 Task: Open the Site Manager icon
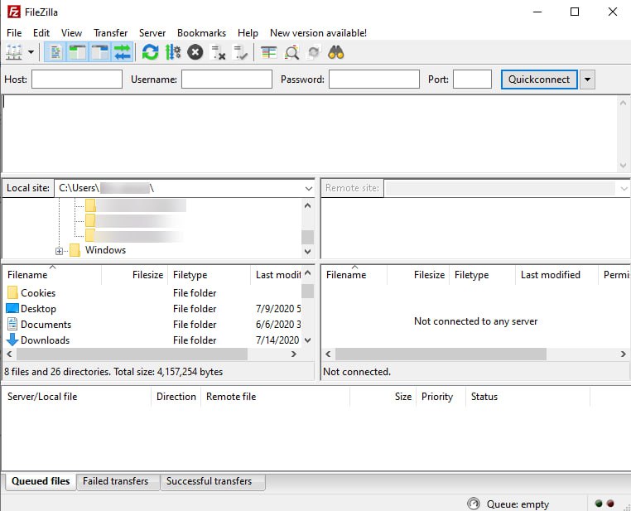(14, 52)
